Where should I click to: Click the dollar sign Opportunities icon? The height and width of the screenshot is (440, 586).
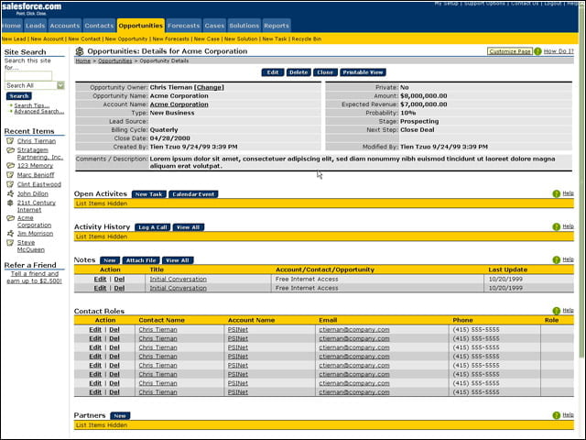[x=80, y=51]
